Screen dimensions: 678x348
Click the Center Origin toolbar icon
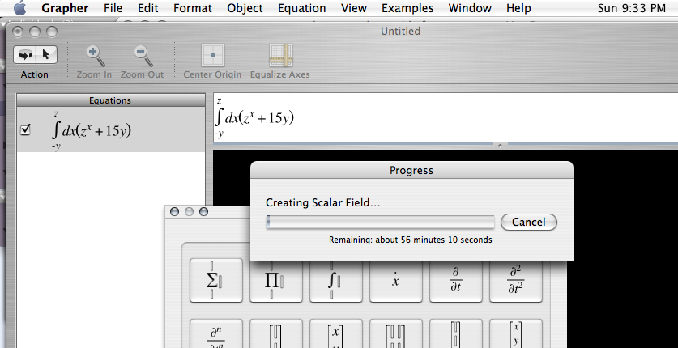point(213,55)
